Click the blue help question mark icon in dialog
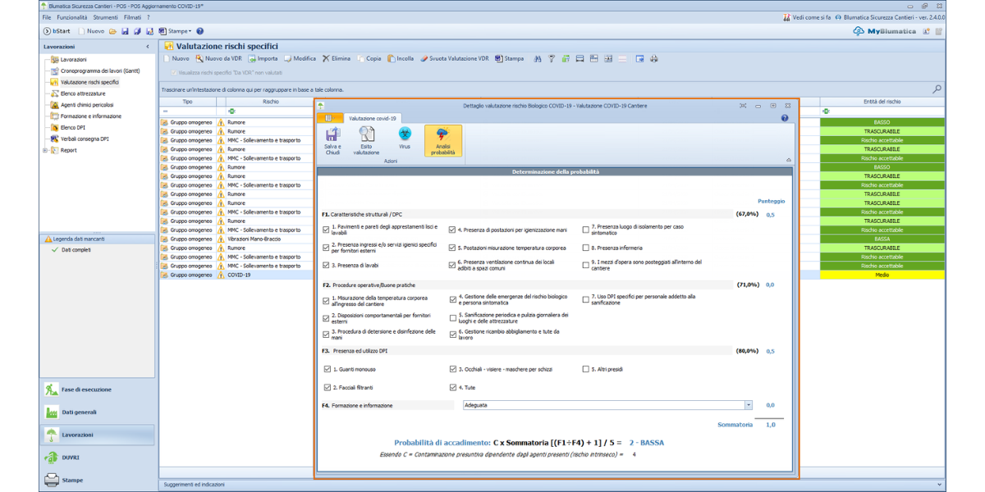 point(784,118)
